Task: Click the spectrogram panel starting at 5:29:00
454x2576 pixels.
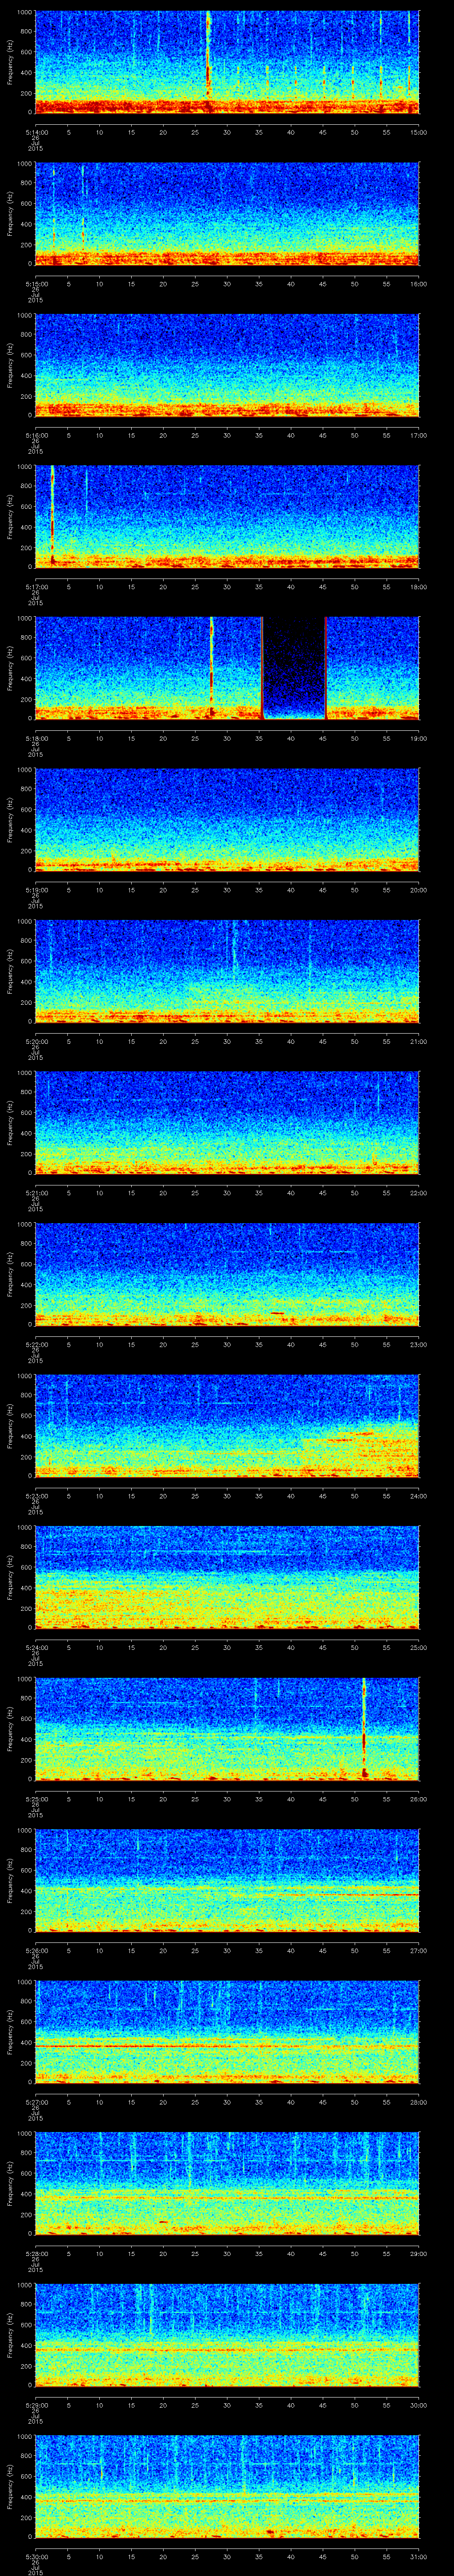Action: click(x=227, y=2334)
